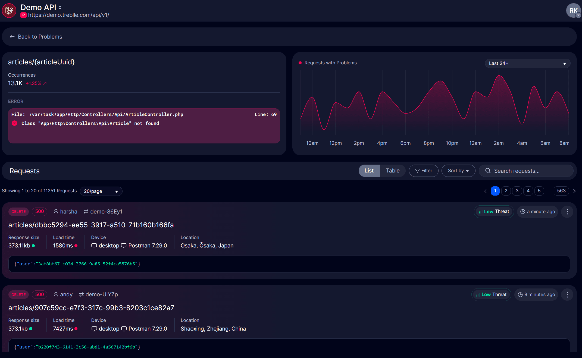582x358 pixels.
Task: Switch the requests view to Table
Action: coord(392,171)
